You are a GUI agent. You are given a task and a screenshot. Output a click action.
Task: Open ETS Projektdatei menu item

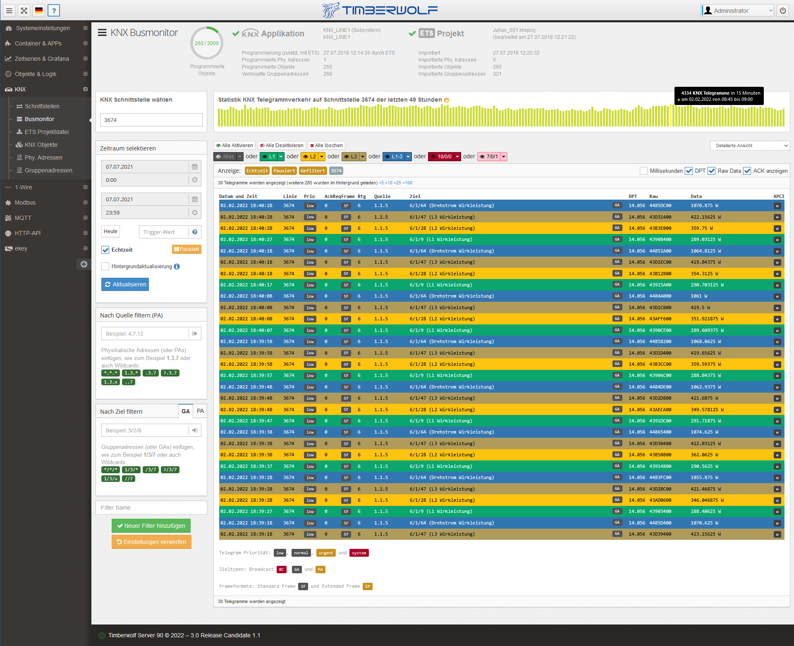tap(46, 132)
